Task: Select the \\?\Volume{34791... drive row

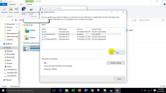Action: (x=81, y=39)
